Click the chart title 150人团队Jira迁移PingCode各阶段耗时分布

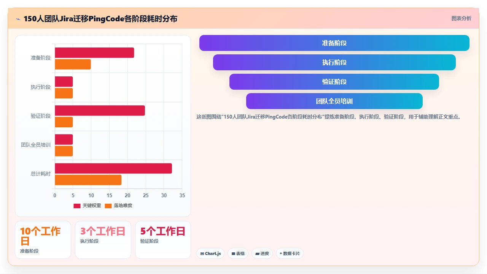100,19
